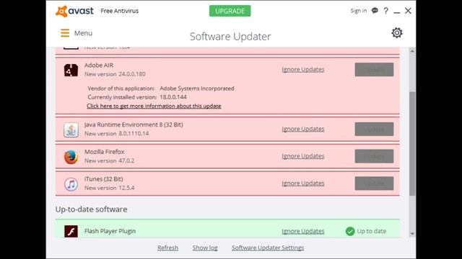Open more information about Adobe AIR update

coord(154,106)
